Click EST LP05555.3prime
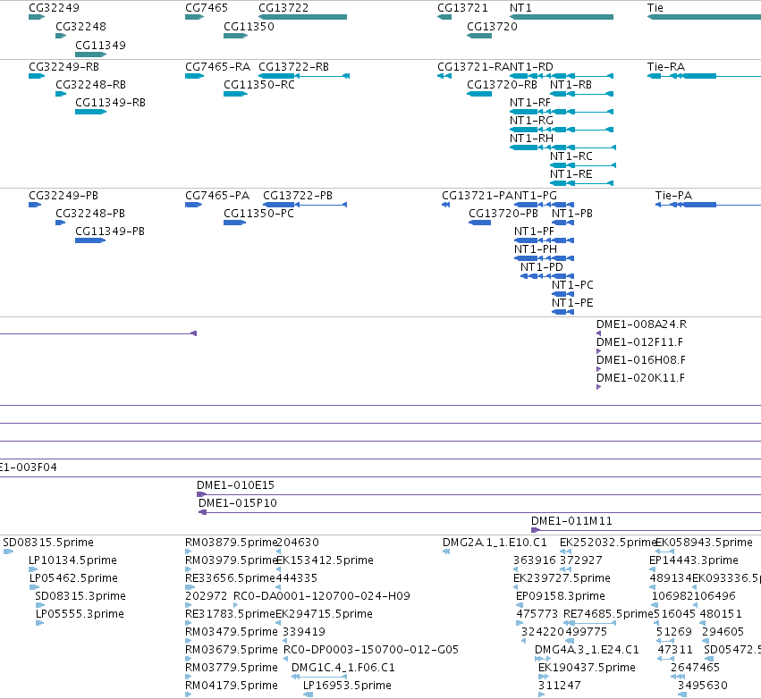Viewport: 761px width, 699px height. tap(80, 615)
